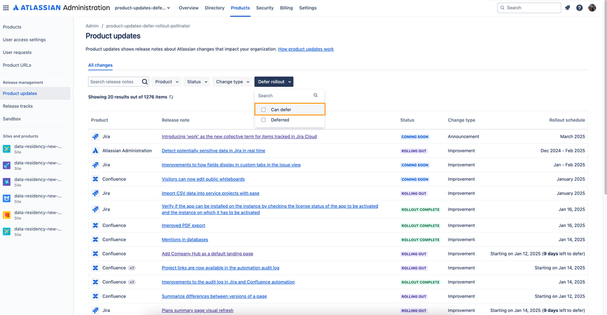Click the Atlassian logo icon
This screenshot has height=315, width=607.
(16, 8)
